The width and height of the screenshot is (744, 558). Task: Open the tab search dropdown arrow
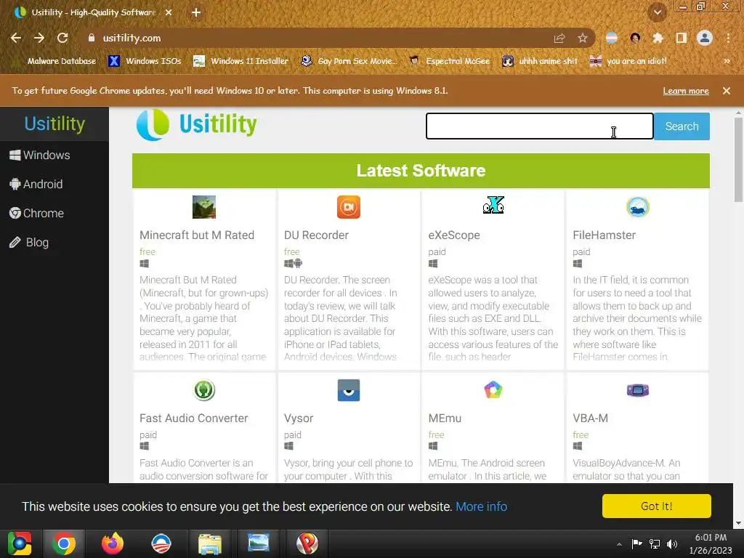pos(658,12)
